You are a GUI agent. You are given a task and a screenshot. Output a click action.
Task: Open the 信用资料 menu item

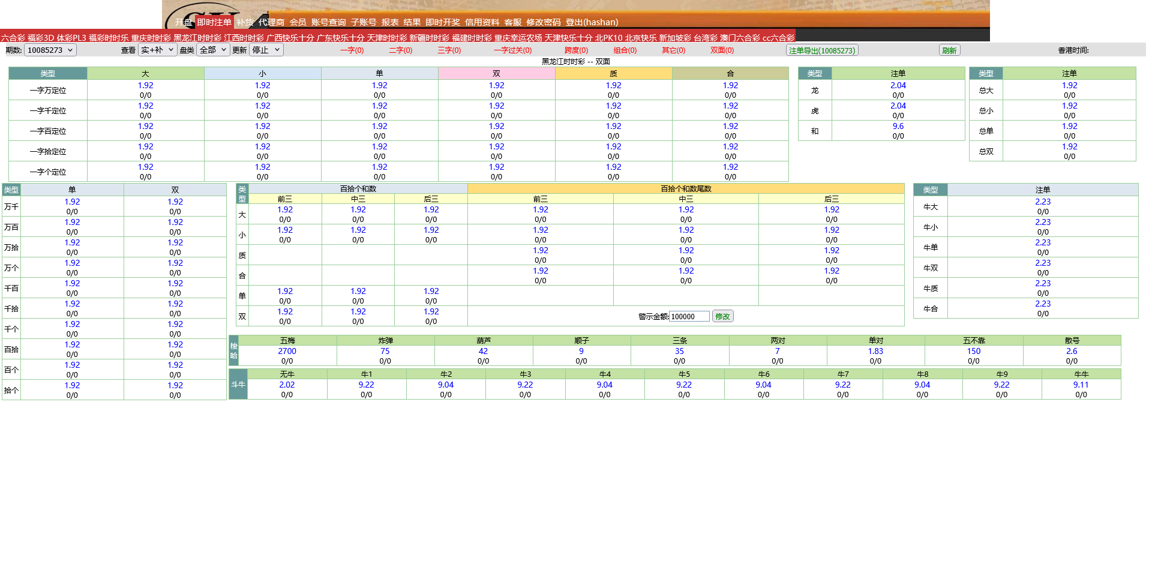coord(482,22)
